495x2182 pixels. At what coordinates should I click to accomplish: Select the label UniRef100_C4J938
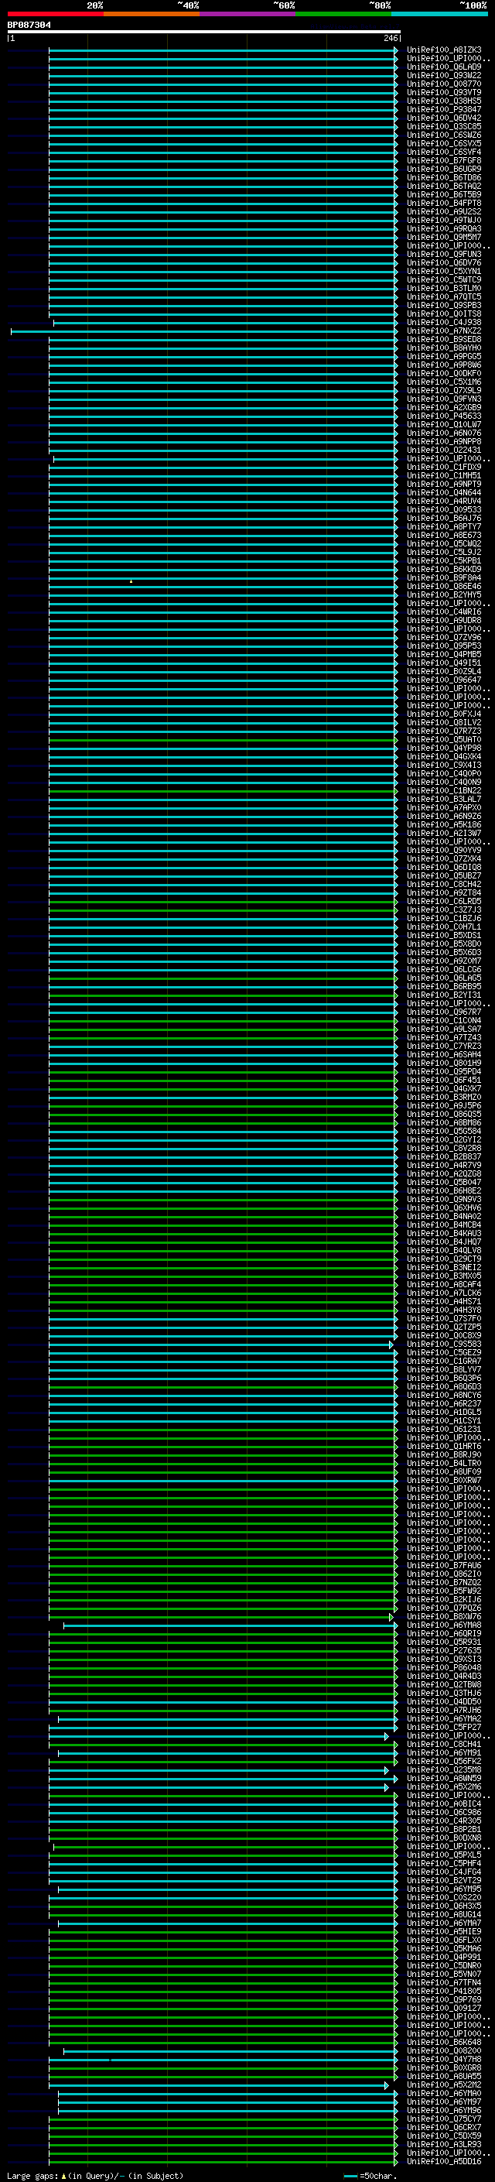coord(444,322)
